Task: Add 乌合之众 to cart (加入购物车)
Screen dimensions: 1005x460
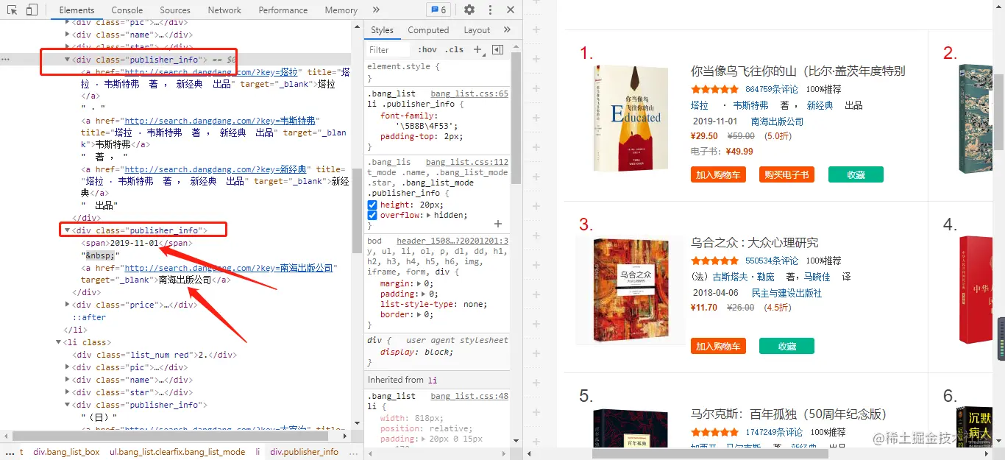Action: 718,346
